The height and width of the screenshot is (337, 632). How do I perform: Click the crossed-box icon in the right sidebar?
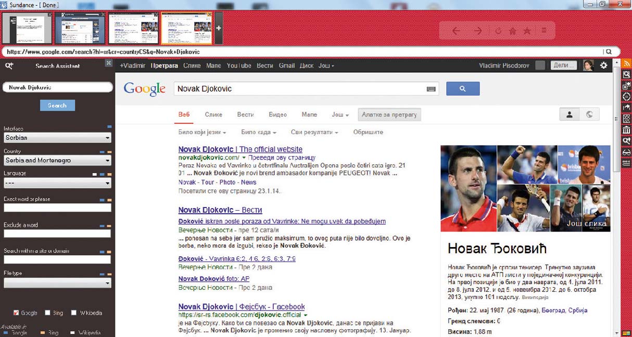click(x=627, y=119)
